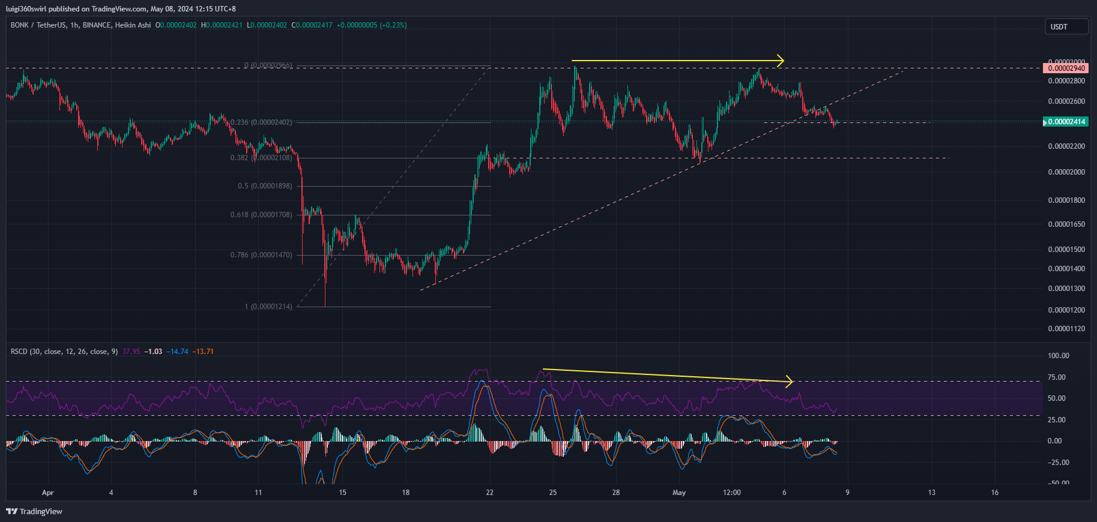Click the 18 date label on time axis
The image size is (1097, 522).
coord(406,493)
